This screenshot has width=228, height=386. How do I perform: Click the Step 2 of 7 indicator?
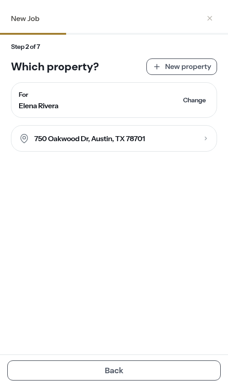(x=26, y=47)
